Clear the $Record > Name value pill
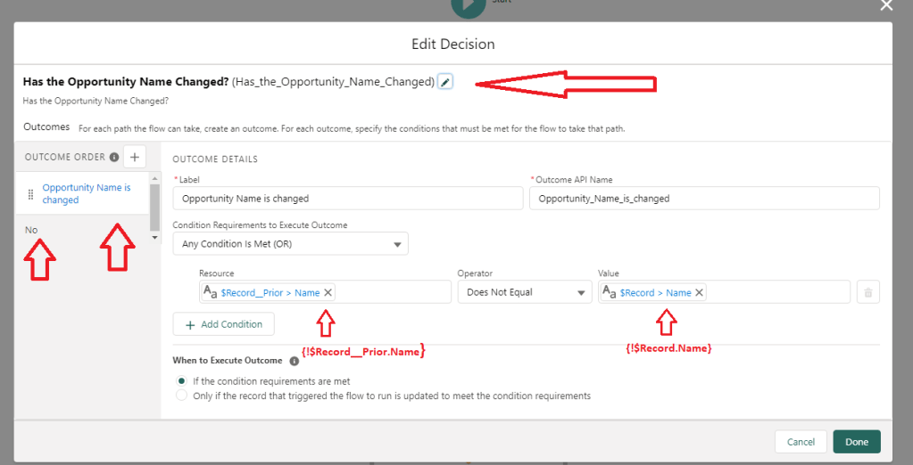This screenshot has height=465, width=913. pyautogui.click(x=699, y=292)
